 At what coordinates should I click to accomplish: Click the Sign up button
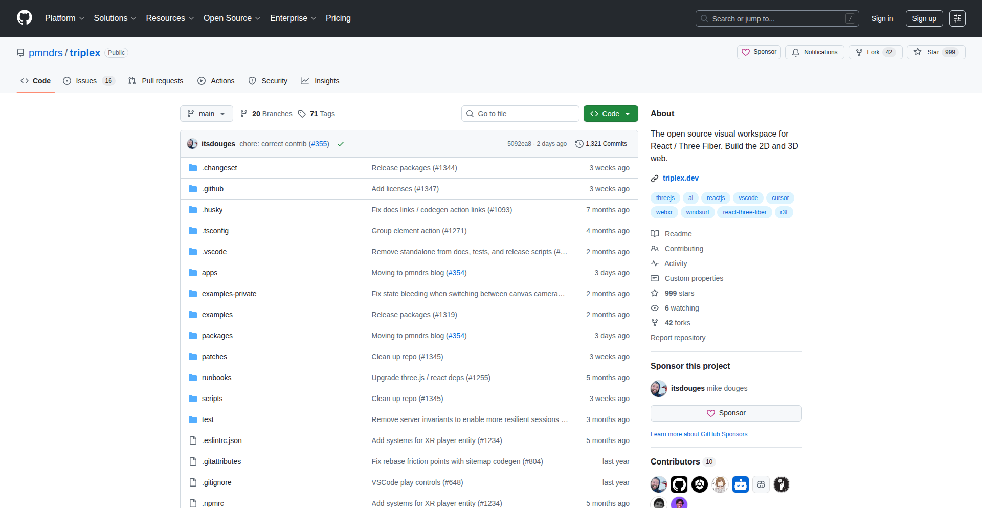(x=924, y=18)
